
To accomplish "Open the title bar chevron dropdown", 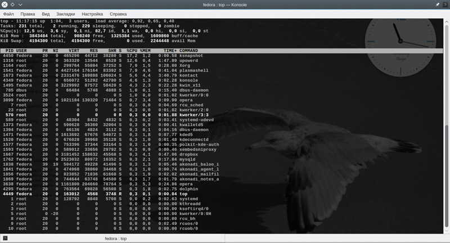I will pyautogui.click(x=20, y=4).
